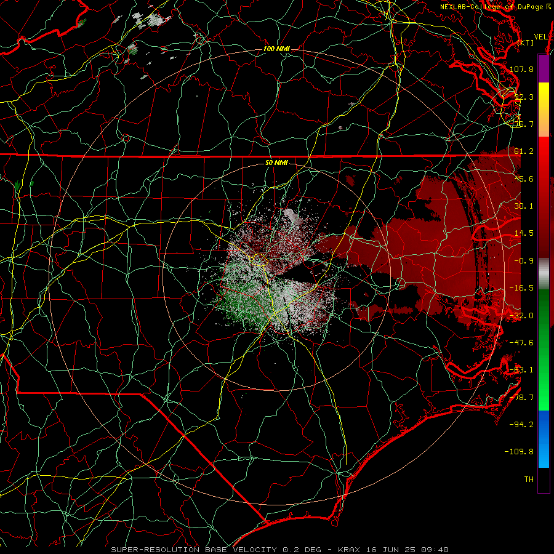Click the -63.1 velocity scale value
Image resolution: width=554 pixels, height=554 pixels.
pos(521,370)
